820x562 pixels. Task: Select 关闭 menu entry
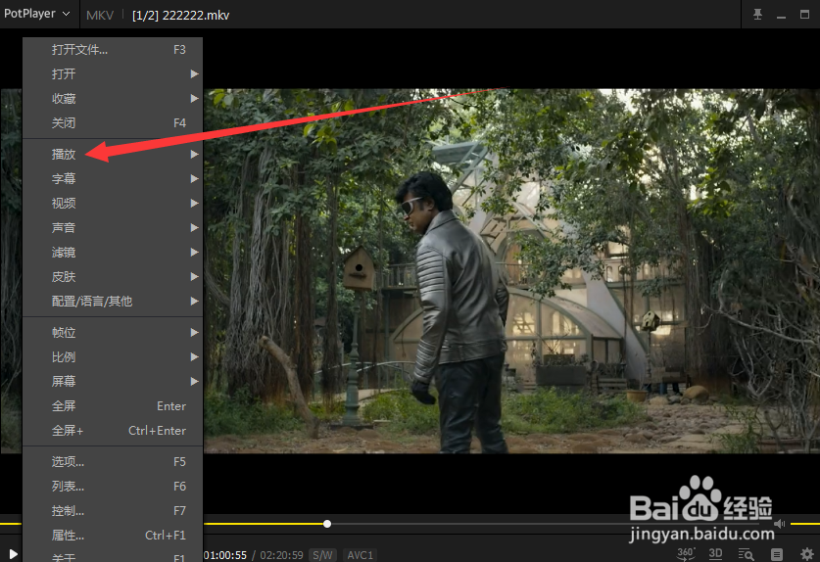[113, 122]
